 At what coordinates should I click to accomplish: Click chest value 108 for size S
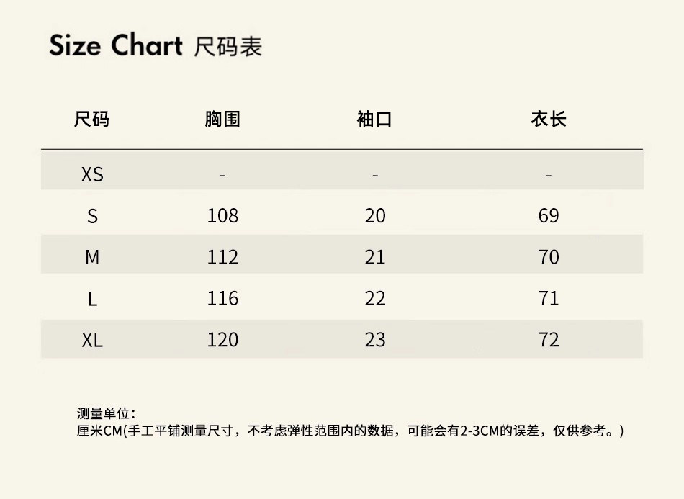click(222, 216)
